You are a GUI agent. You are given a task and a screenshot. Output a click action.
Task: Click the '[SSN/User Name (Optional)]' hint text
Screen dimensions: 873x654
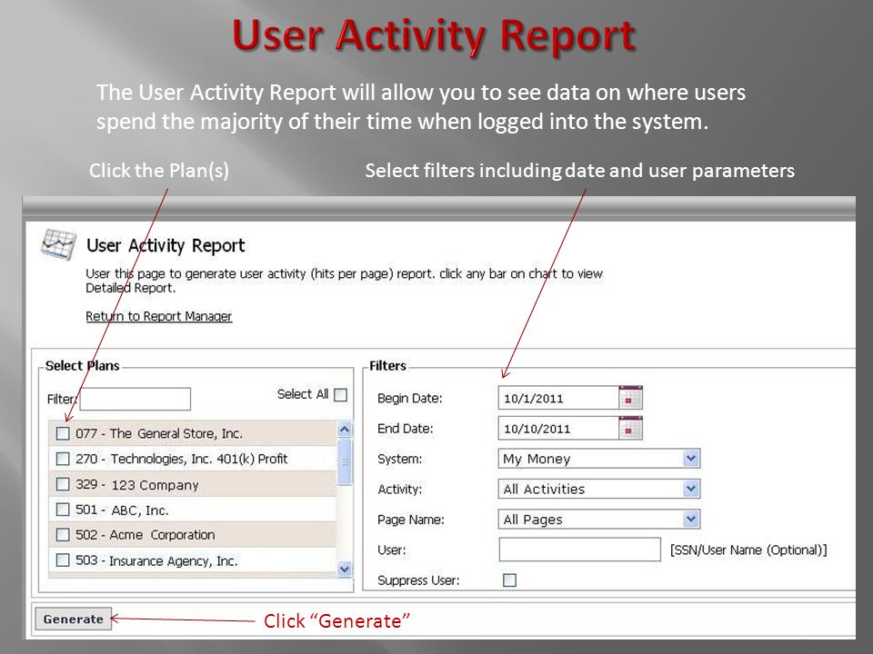click(x=748, y=550)
